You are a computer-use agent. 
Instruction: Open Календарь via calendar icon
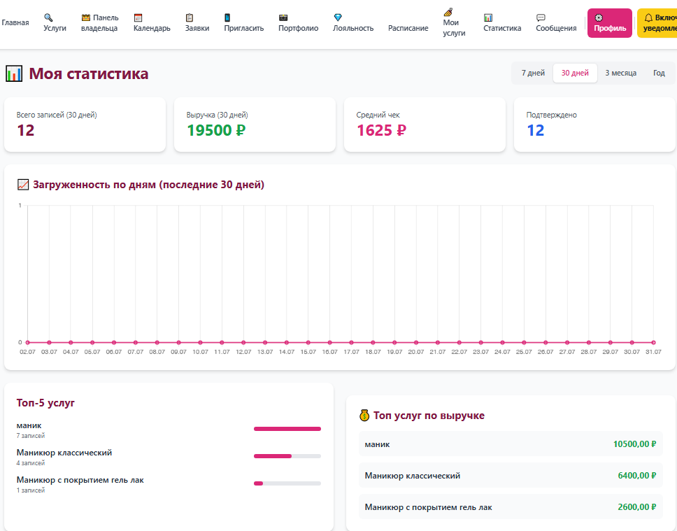pyautogui.click(x=138, y=17)
